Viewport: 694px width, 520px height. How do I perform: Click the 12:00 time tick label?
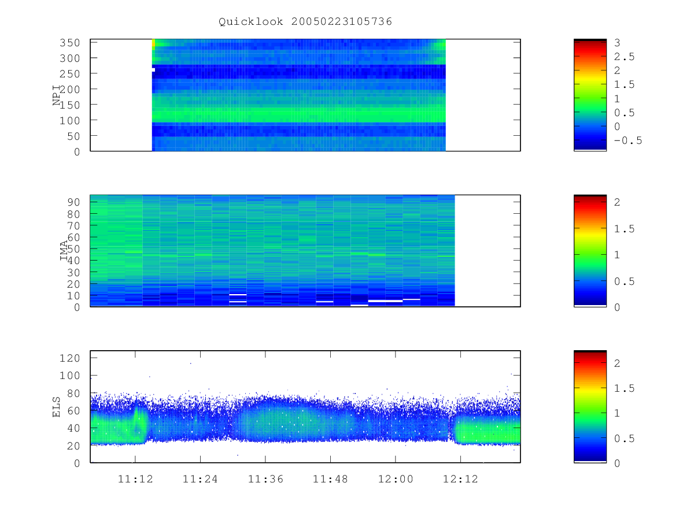[x=396, y=478]
